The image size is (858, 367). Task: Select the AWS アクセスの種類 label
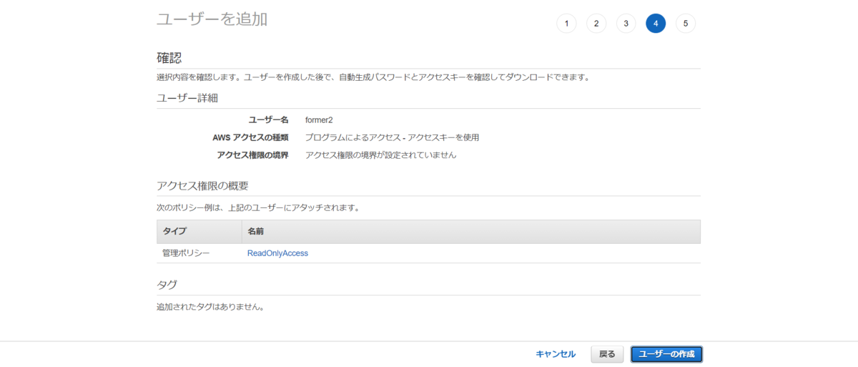coord(250,137)
